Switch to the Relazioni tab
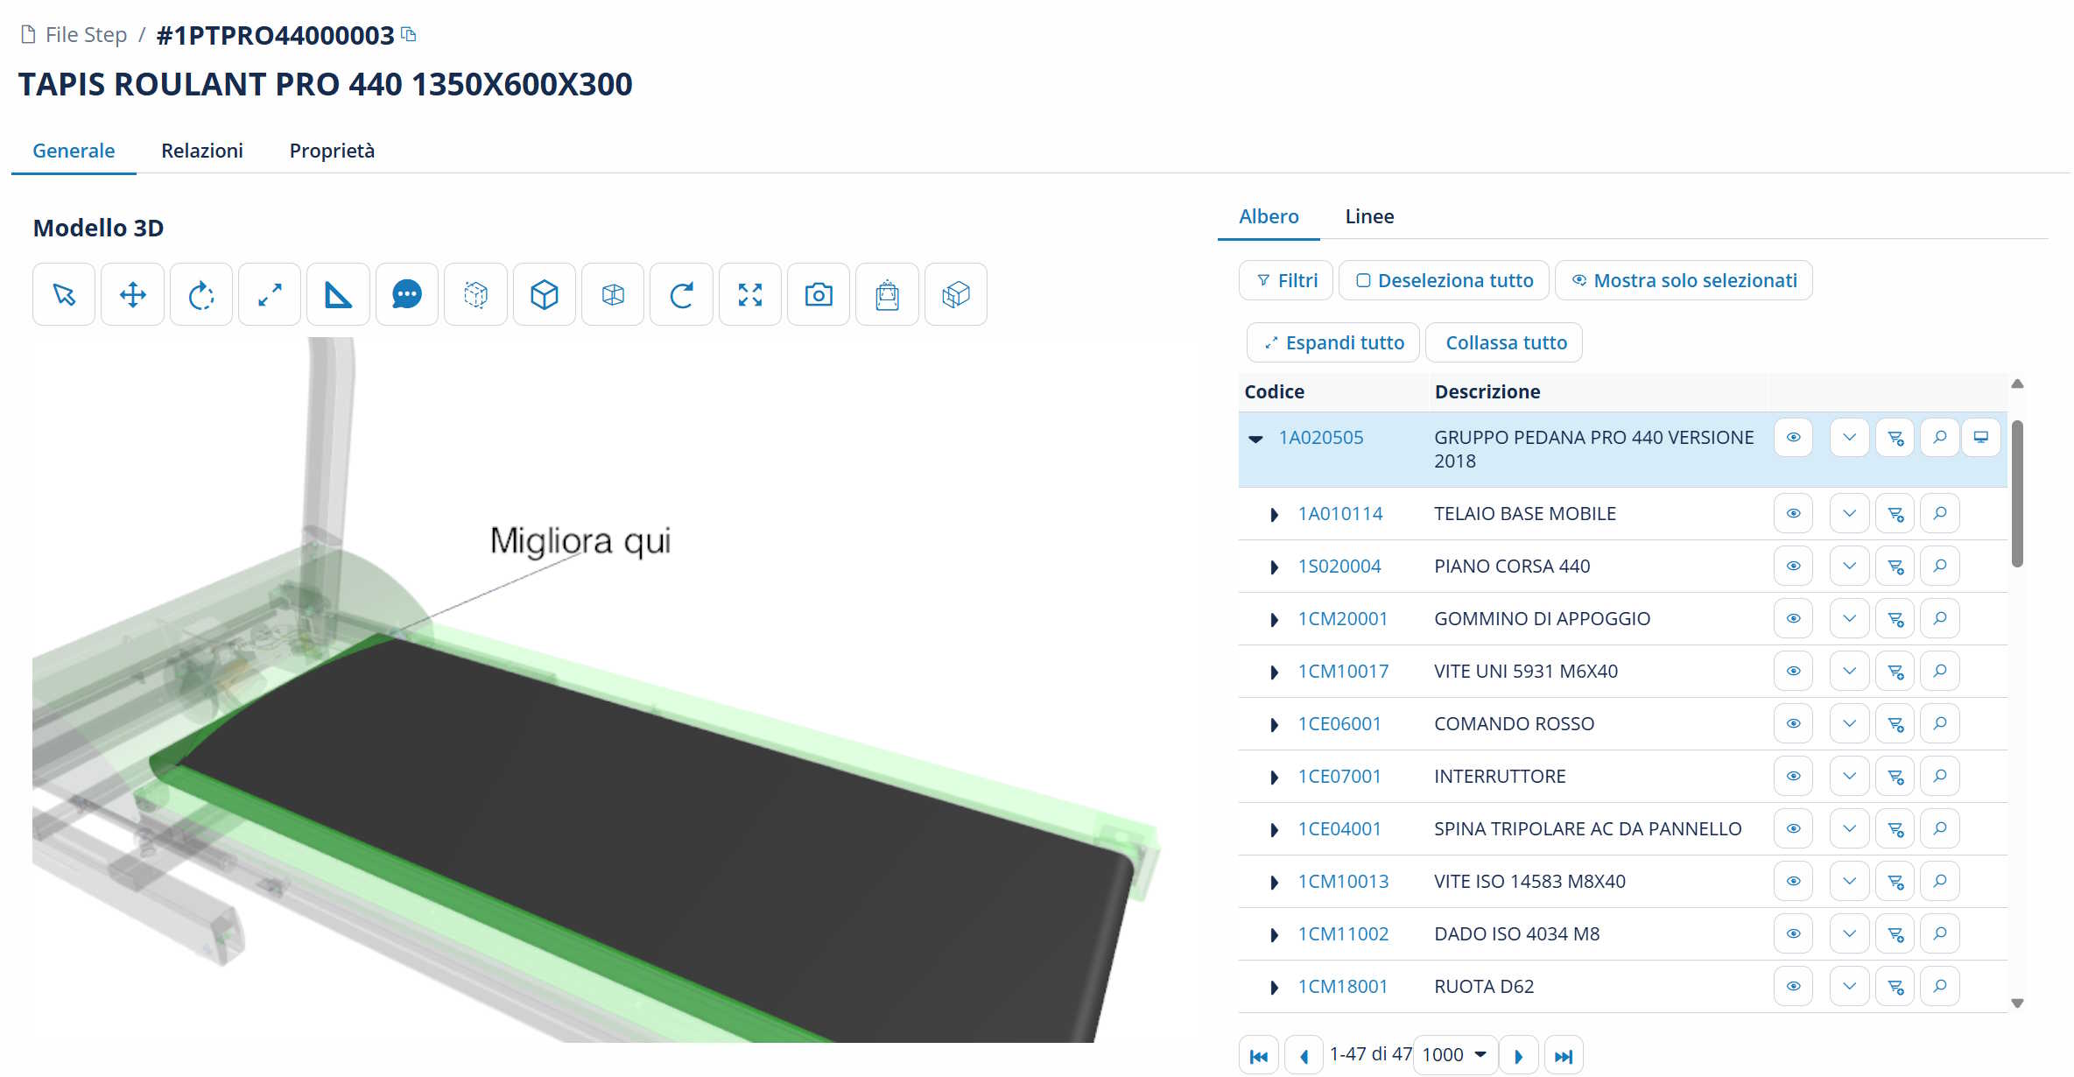This screenshot has width=2074, height=1077. click(201, 150)
